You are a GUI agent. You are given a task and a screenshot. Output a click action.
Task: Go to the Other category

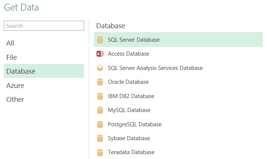click(x=15, y=99)
